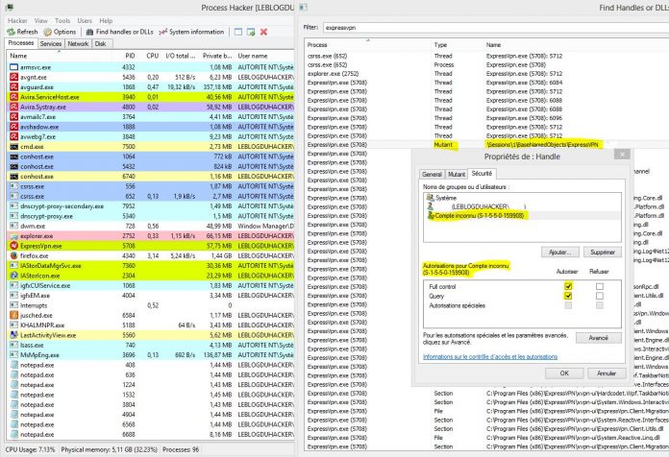669x457 pixels.
Task: Sort process list by Name column
Action: point(60,56)
